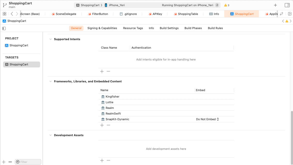The width and height of the screenshot is (293, 165).
Task: Jump to the previous issue arrow
Action: (x=283, y=21)
